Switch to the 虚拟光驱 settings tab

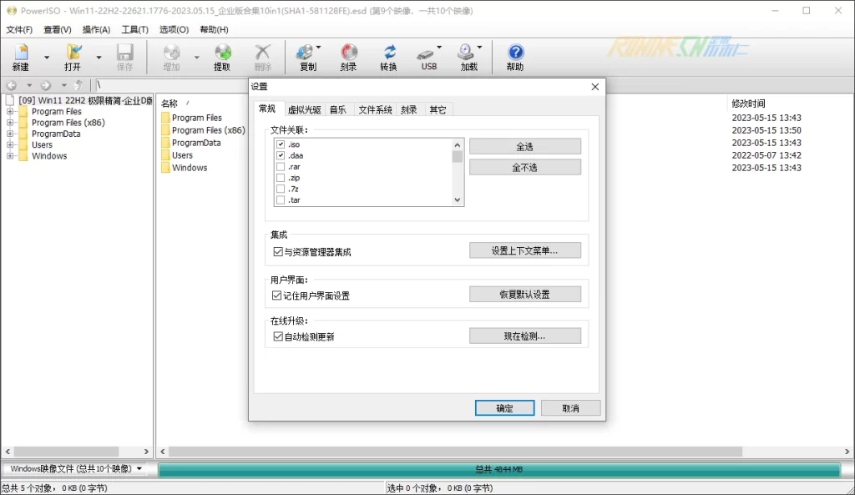[x=304, y=109]
